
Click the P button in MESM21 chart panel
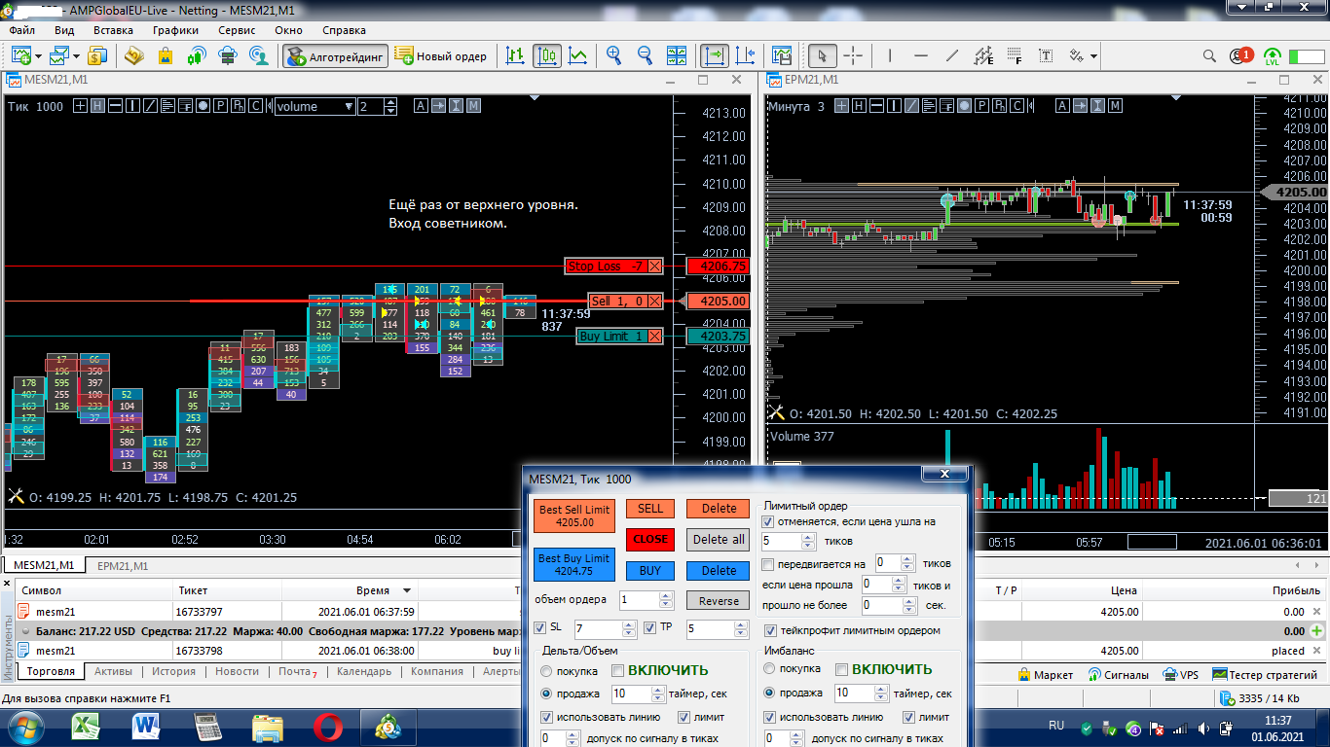click(x=220, y=106)
